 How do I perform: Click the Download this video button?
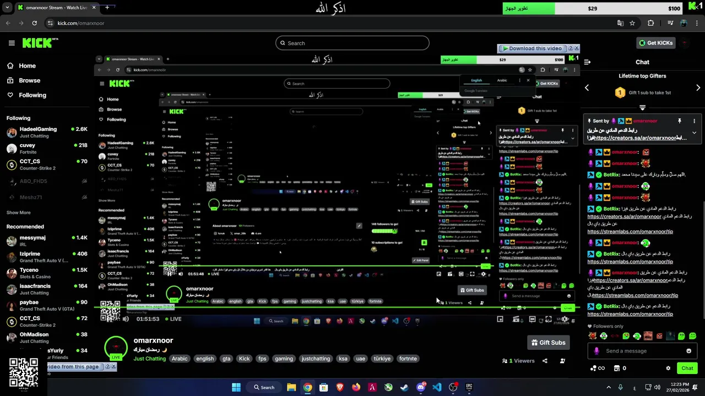[x=532, y=48]
